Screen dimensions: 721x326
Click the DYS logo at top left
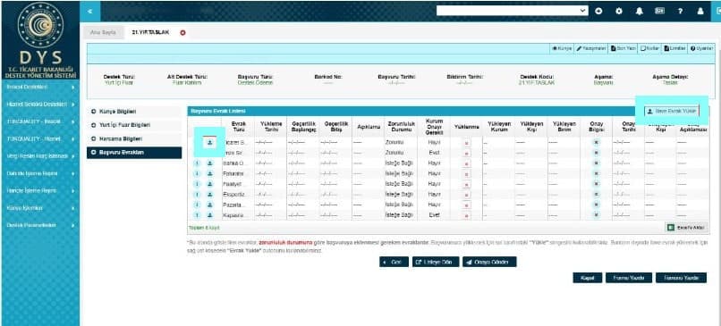click(x=40, y=39)
